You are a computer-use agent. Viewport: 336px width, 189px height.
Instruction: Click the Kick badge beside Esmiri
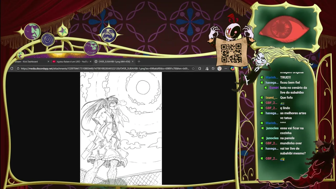266,88
